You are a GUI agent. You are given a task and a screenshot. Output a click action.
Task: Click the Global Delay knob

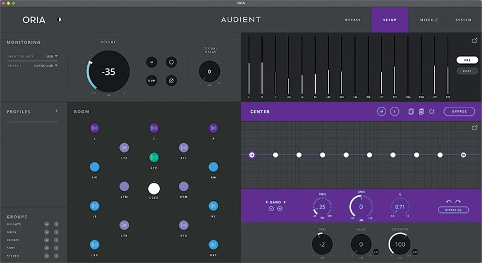209,71
